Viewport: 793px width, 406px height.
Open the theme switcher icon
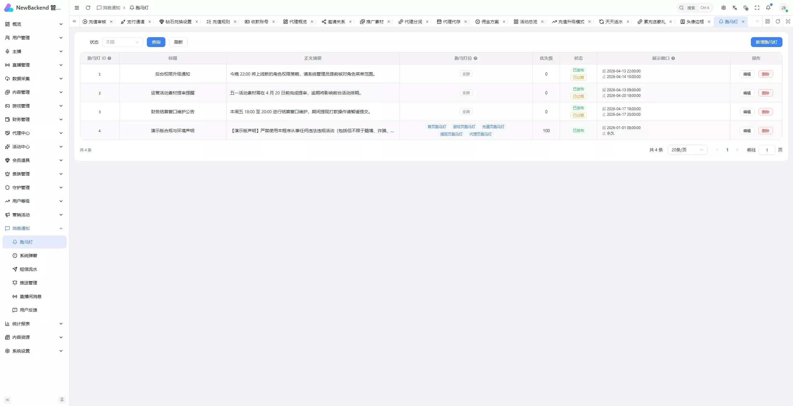click(746, 8)
